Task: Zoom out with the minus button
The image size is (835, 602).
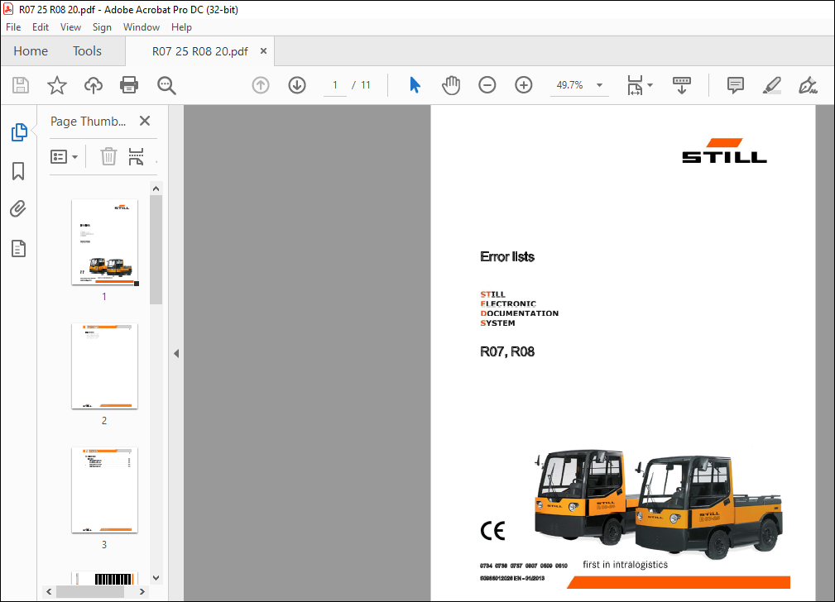Action: (487, 85)
